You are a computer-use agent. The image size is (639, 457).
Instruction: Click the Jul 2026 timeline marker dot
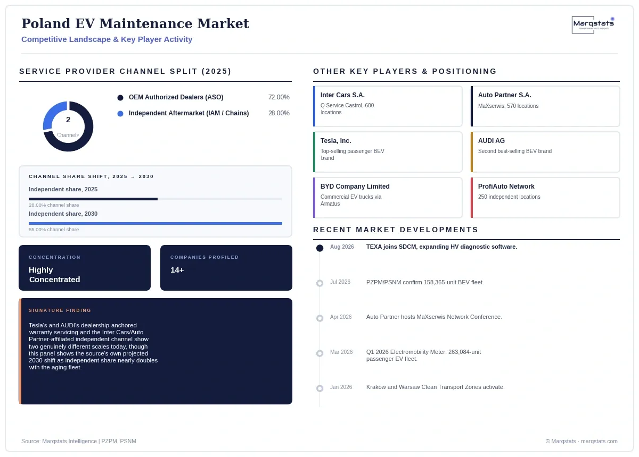point(319,283)
